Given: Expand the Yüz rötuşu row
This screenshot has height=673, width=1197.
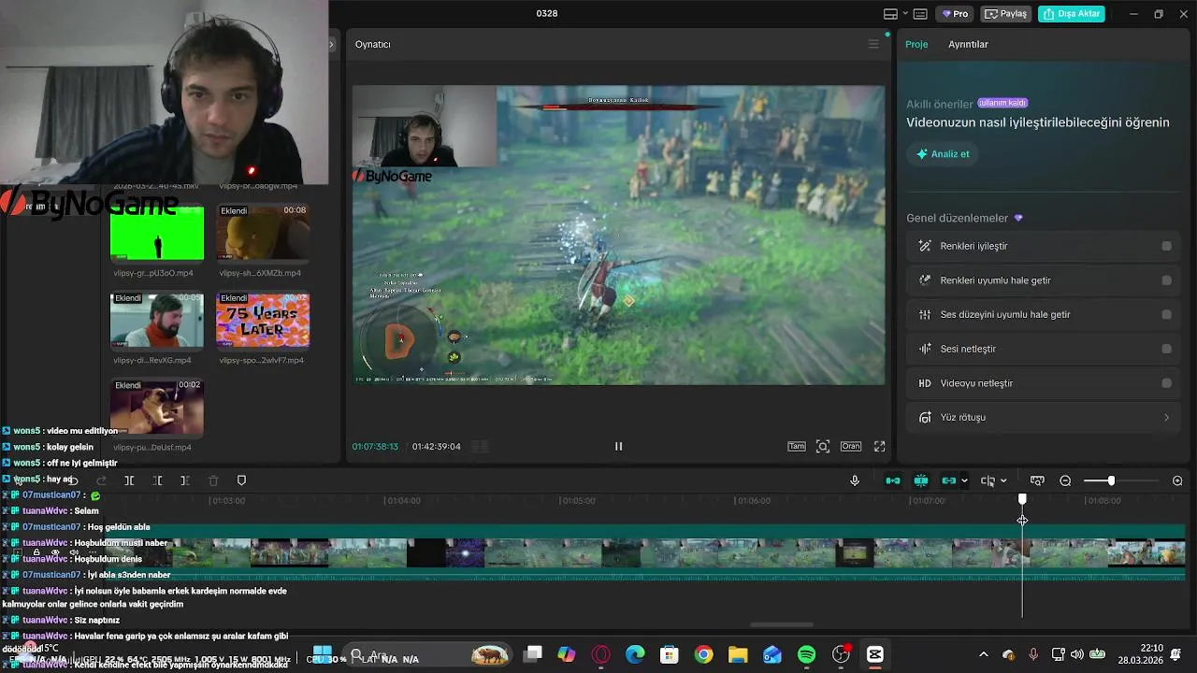Looking at the screenshot, I should coord(1044,418).
